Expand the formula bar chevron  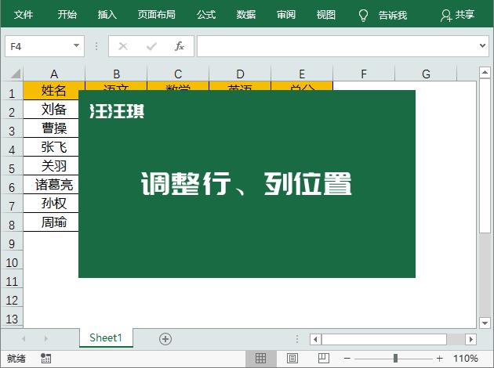[x=482, y=46]
